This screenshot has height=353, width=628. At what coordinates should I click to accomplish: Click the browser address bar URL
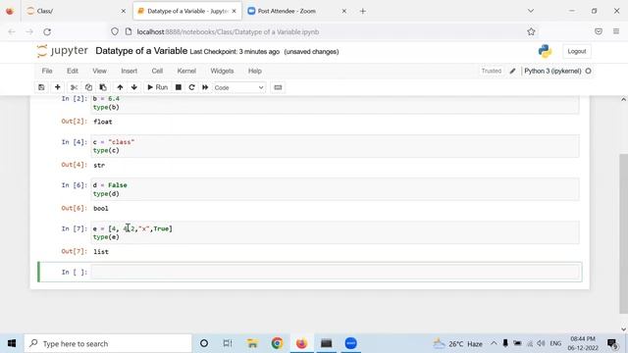(228, 31)
